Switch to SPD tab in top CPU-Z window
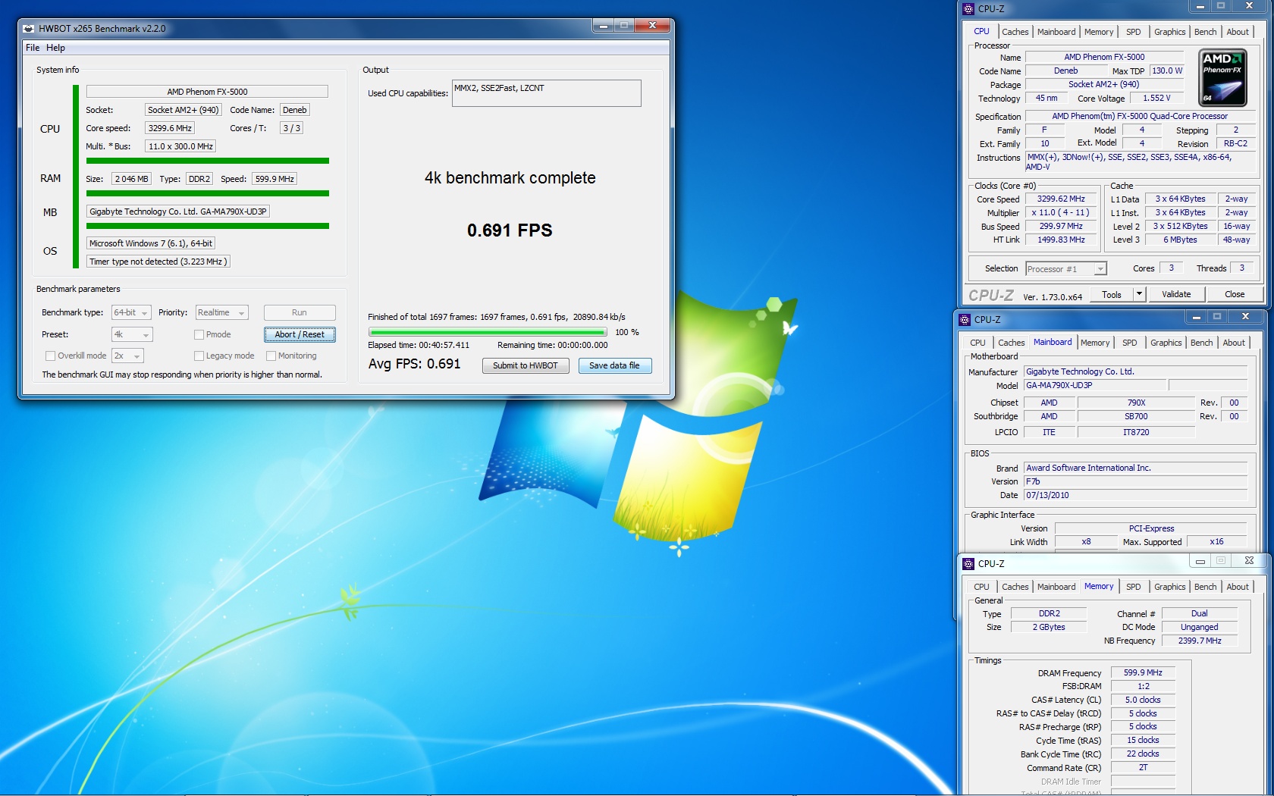This screenshot has width=1274, height=796. [x=1133, y=32]
